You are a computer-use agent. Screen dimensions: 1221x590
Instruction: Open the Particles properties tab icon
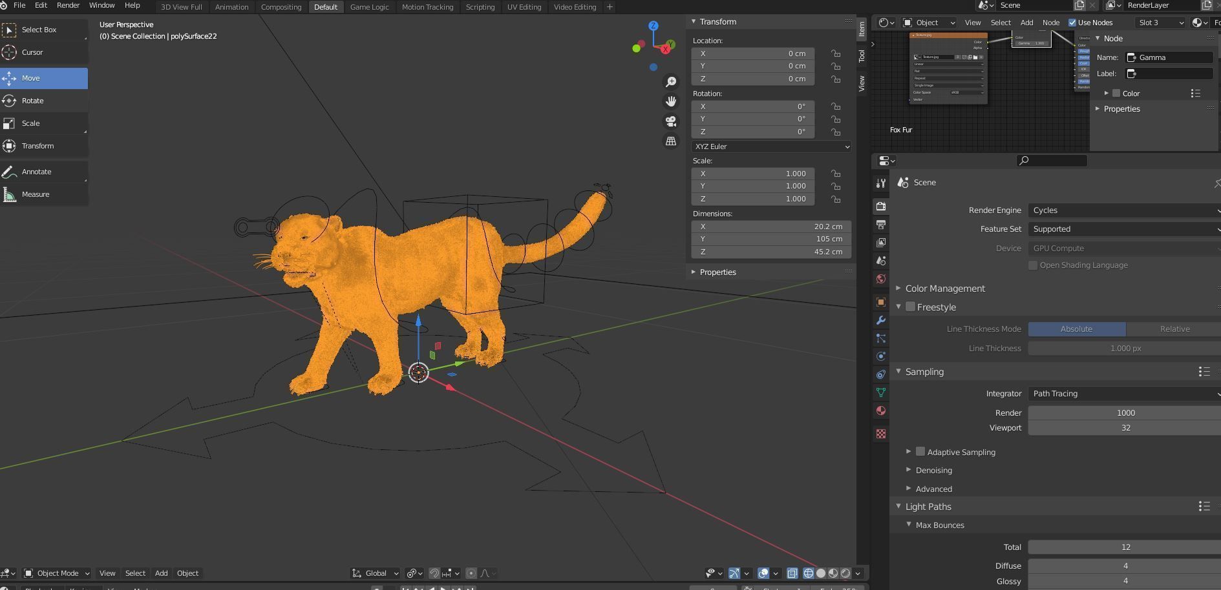(x=880, y=338)
